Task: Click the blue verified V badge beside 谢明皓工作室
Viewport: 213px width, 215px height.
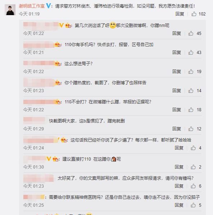Action: point(48,6)
